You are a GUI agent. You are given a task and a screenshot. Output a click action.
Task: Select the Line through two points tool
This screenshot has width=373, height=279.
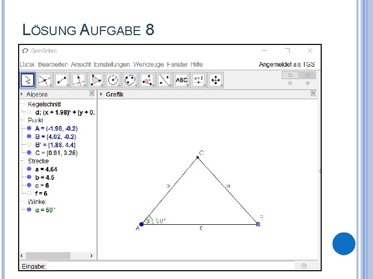(x=62, y=80)
